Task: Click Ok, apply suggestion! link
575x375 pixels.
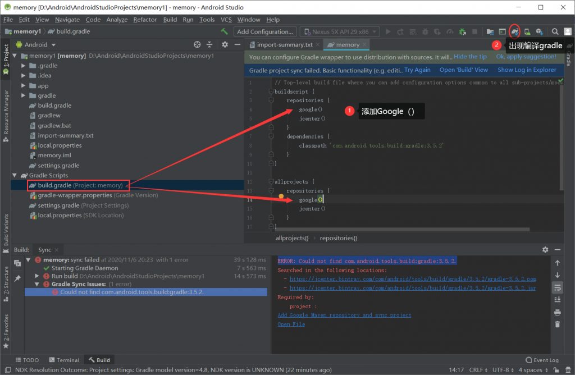Action: click(526, 57)
